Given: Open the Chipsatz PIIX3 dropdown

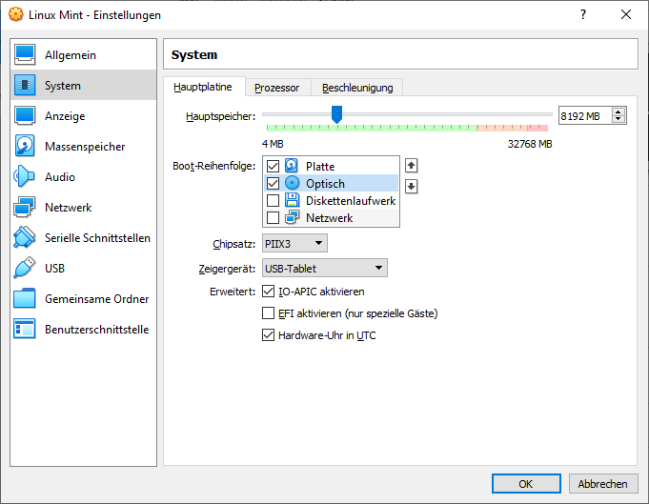Looking at the screenshot, I should click(x=294, y=243).
